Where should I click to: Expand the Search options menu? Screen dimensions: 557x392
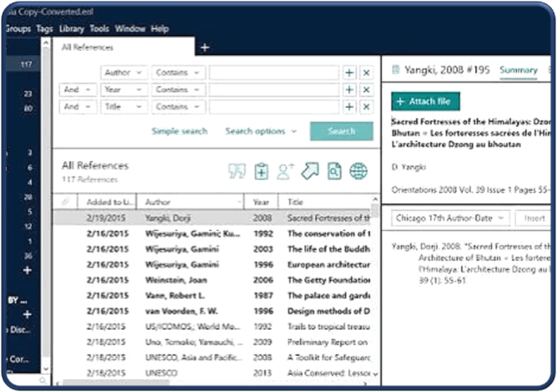click(260, 131)
